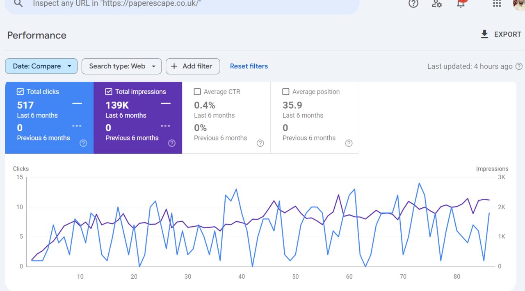The height and width of the screenshot is (291, 525).
Task: Enable the Average position checkbox
Action: pyautogui.click(x=286, y=92)
